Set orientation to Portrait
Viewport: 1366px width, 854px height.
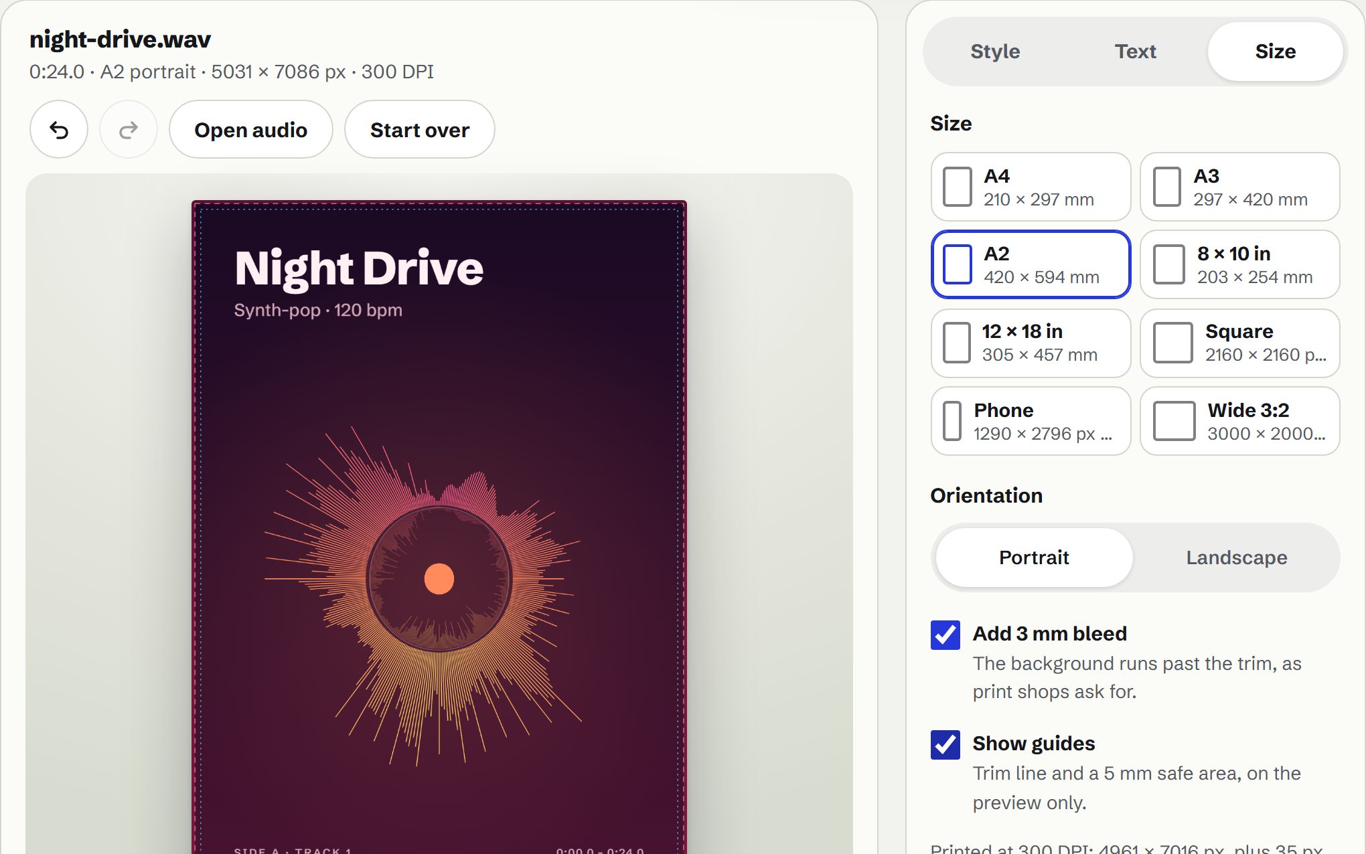click(1034, 558)
